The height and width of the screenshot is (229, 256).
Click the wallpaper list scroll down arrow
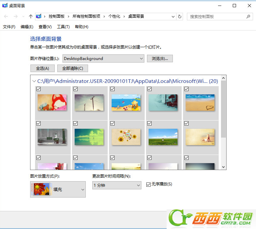click(224, 167)
